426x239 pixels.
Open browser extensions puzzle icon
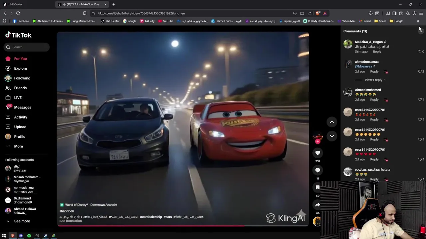(x=370, y=13)
